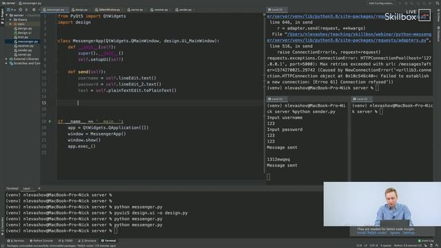The height and width of the screenshot is (248, 441).
Task: Click the status bar packages installed message
Action: point(61,245)
